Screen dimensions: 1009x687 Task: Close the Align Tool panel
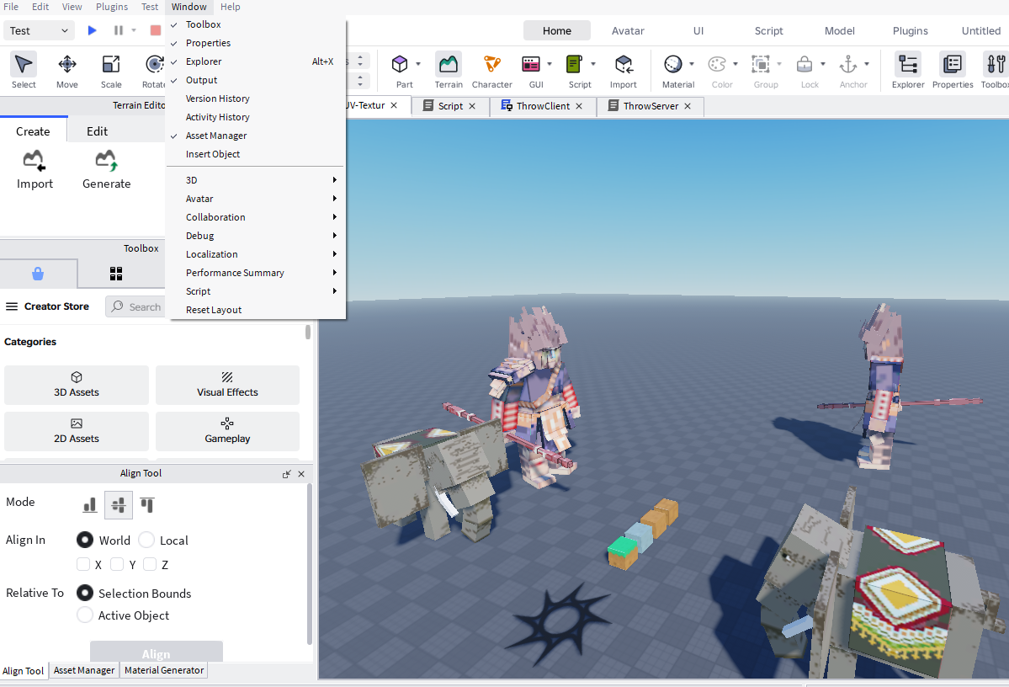pyautogui.click(x=301, y=474)
